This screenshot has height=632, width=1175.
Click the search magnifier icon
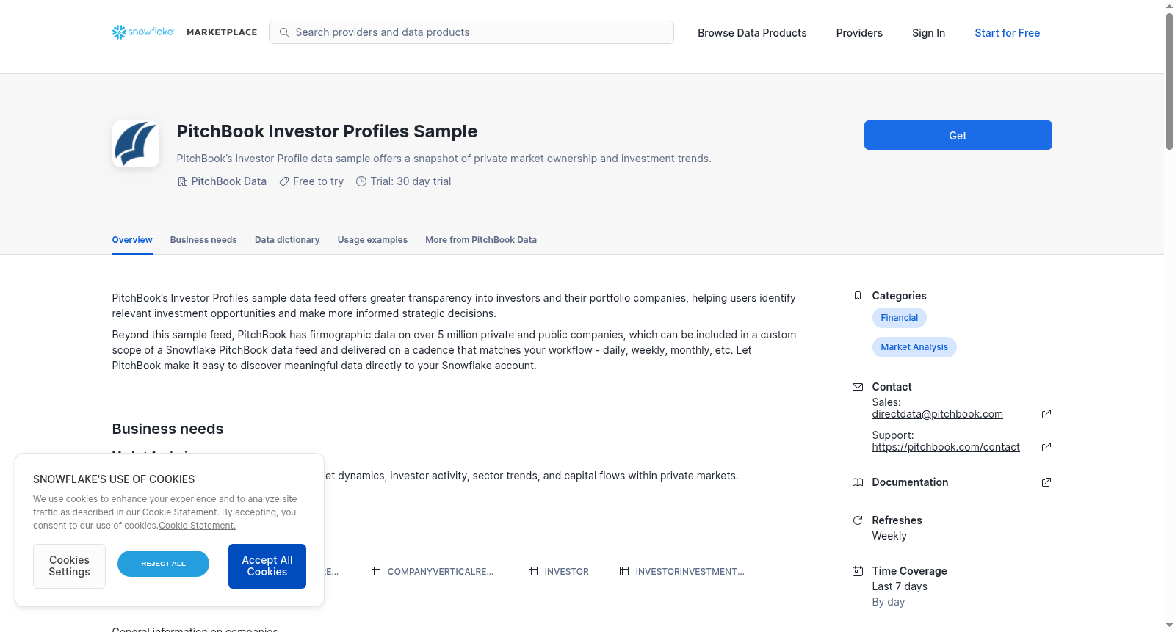click(284, 32)
